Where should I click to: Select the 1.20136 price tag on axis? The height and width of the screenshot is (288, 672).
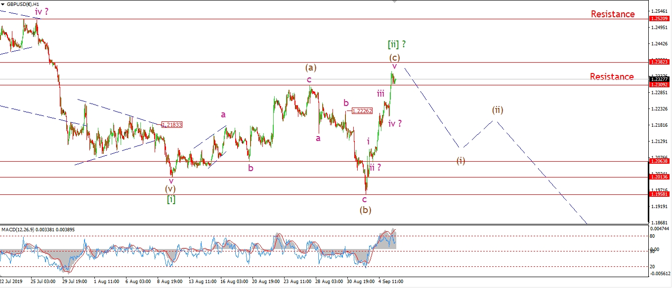[660, 177]
